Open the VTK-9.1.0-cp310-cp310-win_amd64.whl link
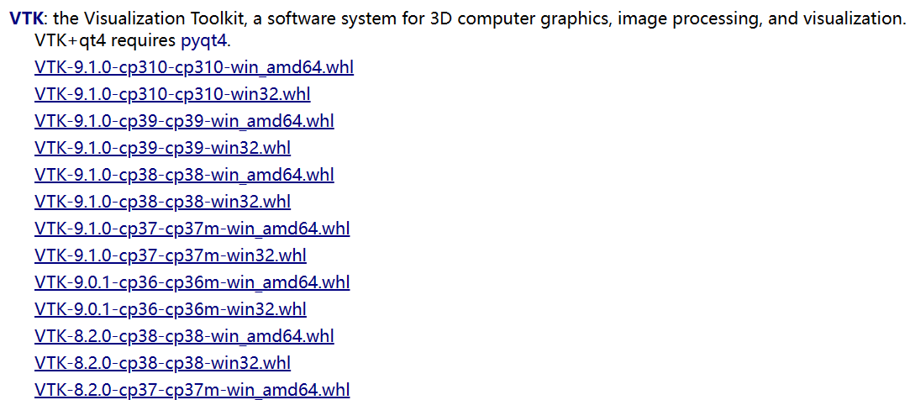 194,68
